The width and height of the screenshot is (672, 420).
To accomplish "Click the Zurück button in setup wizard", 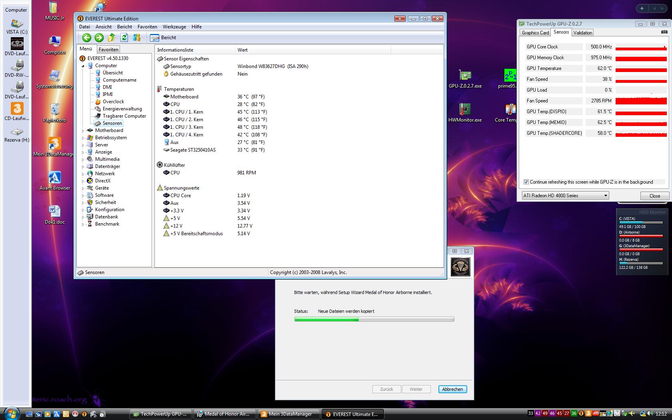I will click(386, 389).
